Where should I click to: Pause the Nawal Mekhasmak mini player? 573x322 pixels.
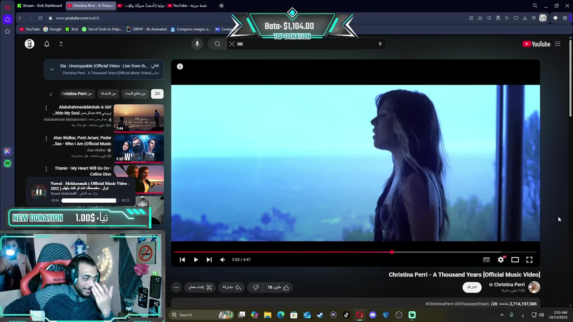pyautogui.click(x=39, y=192)
